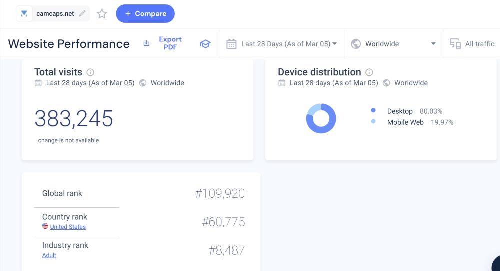Viewport: 500px width, 271px height.
Task: Click the info icon next to Total visits
Action: (x=90, y=72)
